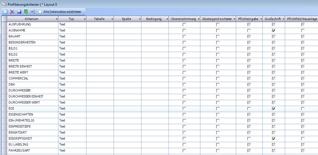Select the EIGENSCHAFTEN criterion cell
This screenshot has width=318, height=155.
33,114
